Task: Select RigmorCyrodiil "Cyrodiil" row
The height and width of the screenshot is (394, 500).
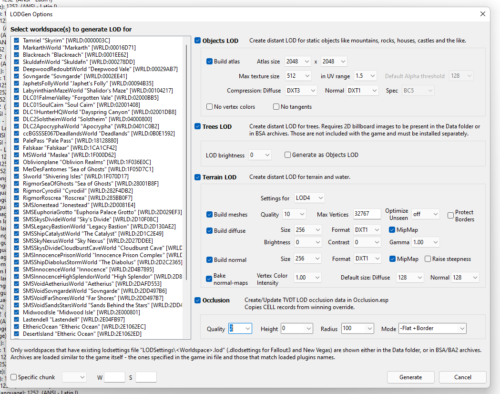Action: click(x=78, y=191)
